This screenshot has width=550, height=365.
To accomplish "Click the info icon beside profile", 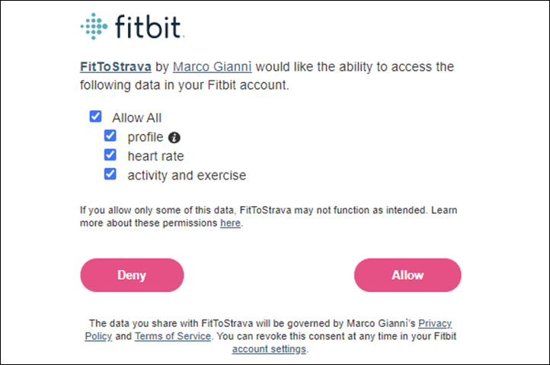I will tap(174, 138).
